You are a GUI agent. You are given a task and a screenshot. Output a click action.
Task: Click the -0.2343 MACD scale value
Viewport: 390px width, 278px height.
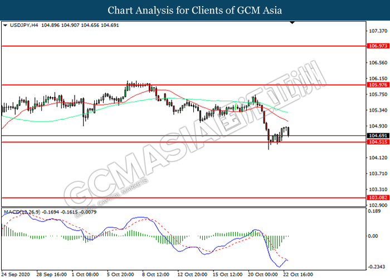pos(377,267)
